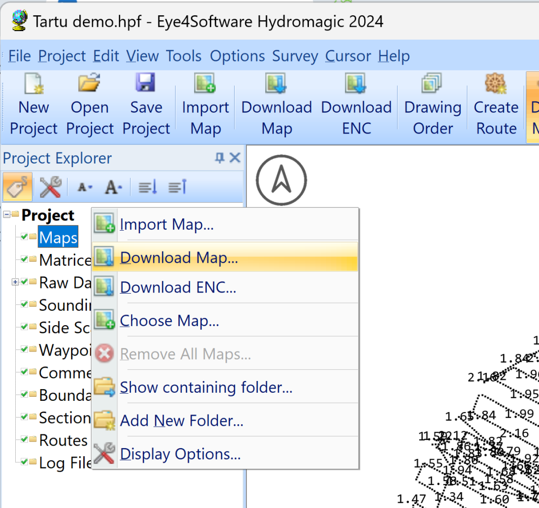Click the decrease font size icon
539x508 pixels.
tap(85, 187)
